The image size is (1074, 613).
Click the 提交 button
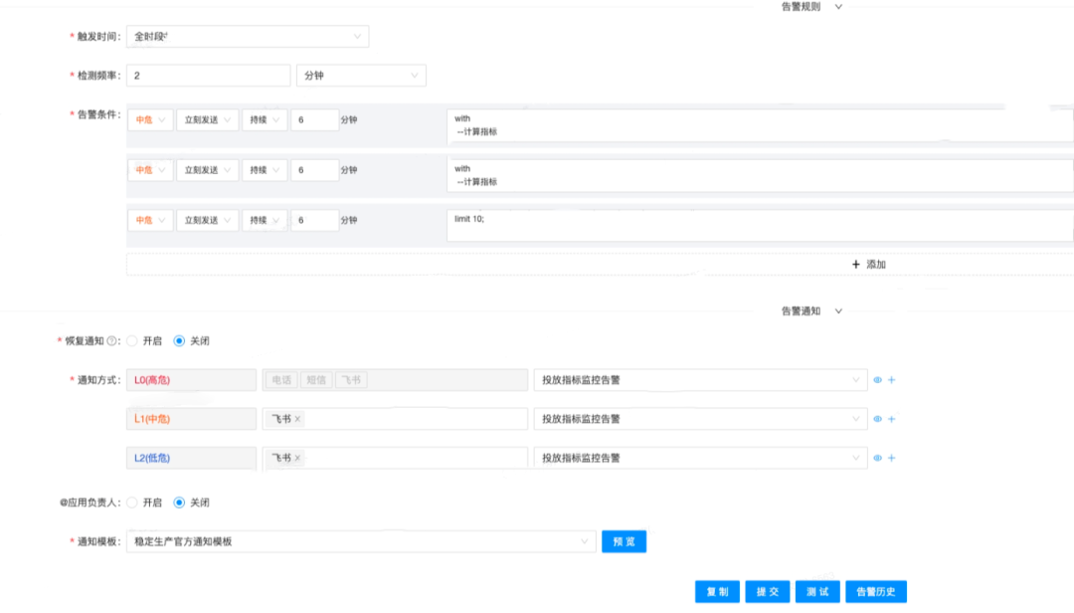tap(767, 592)
